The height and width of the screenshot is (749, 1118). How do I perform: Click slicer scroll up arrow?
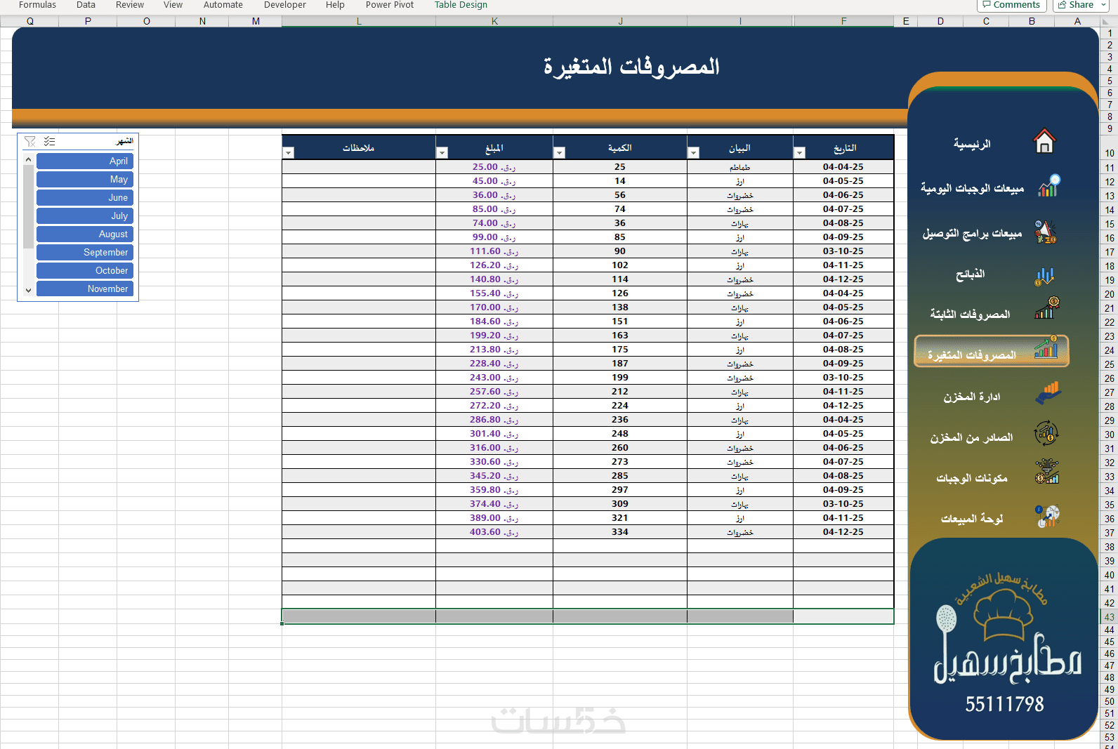click(x=28, y=159)
